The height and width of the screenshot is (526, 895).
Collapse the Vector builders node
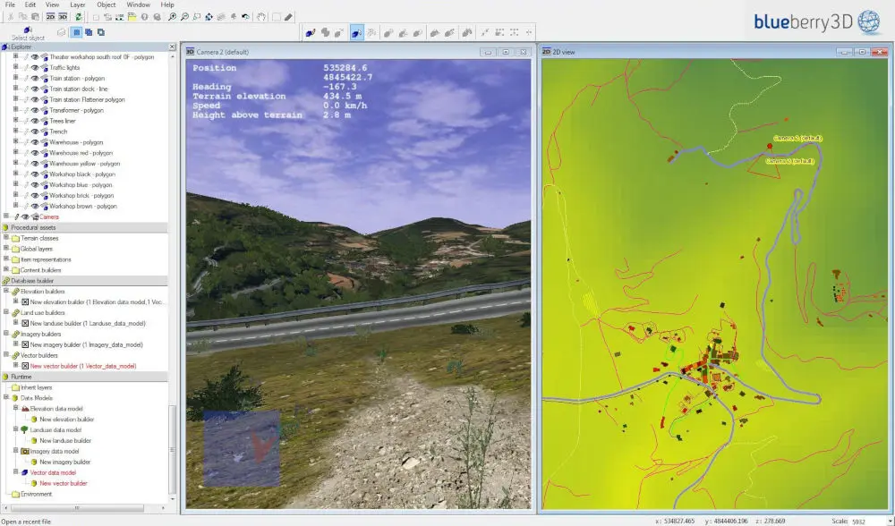pos(6,355)
